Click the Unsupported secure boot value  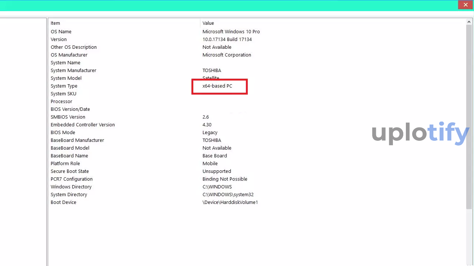tap(217, 171)
